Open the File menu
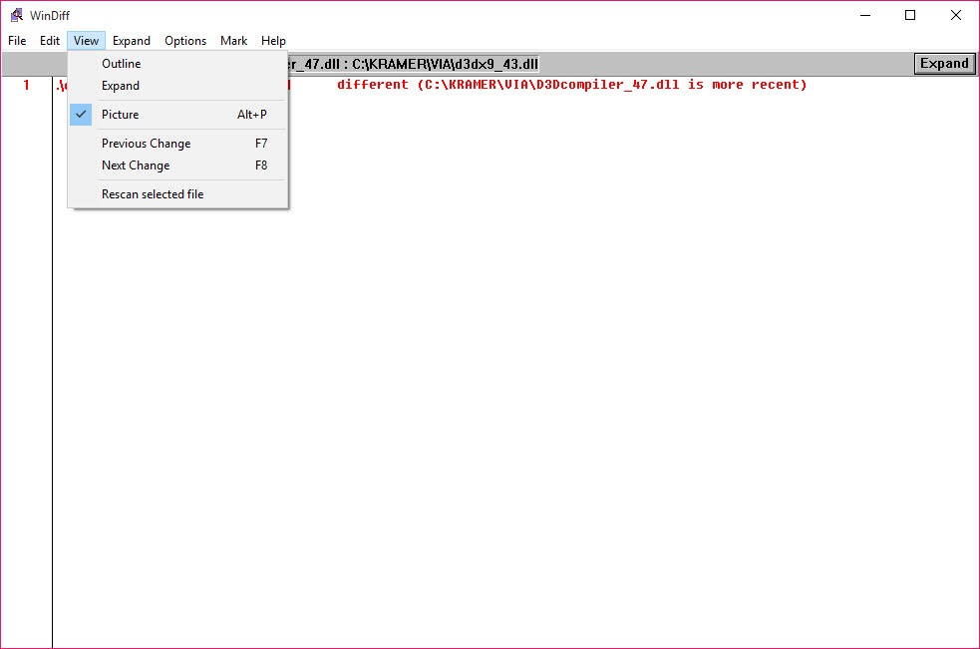Screen dimensions: 980x649 (x=16, y=41)
